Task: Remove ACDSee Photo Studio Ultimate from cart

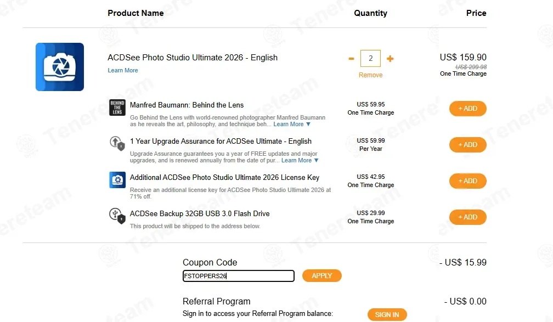Action: tap(371, 75)
